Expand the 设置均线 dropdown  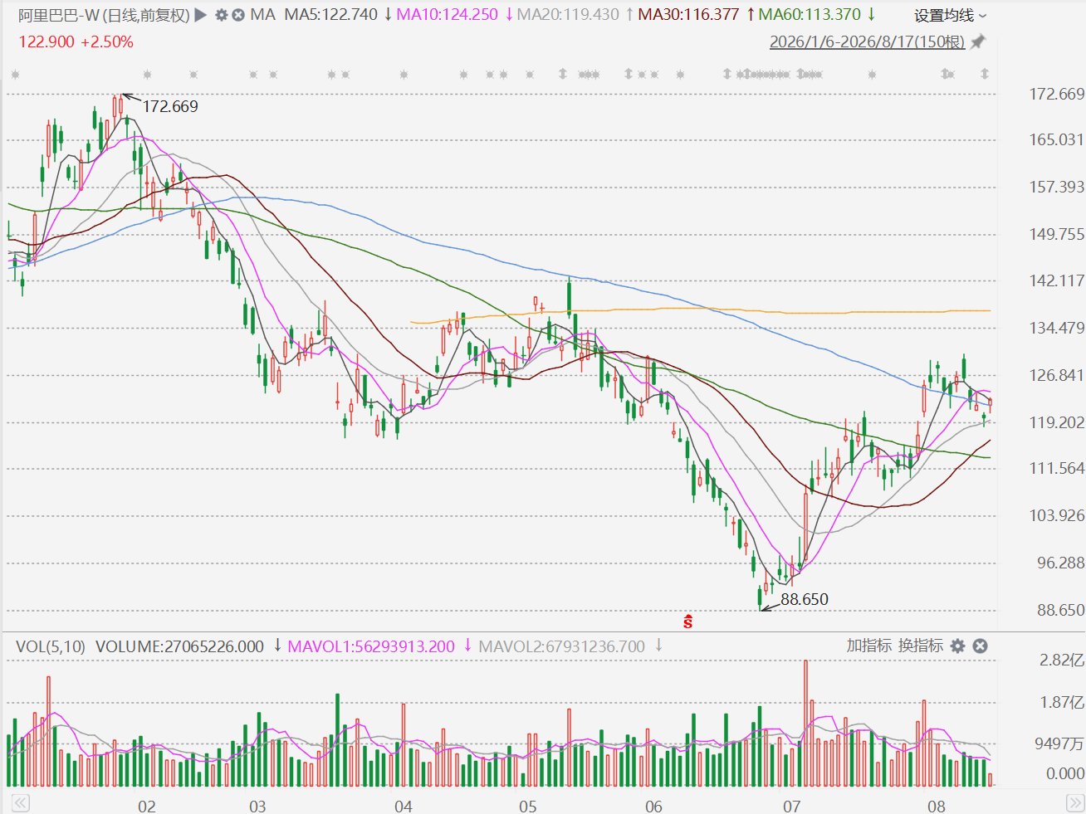point(951,16)
